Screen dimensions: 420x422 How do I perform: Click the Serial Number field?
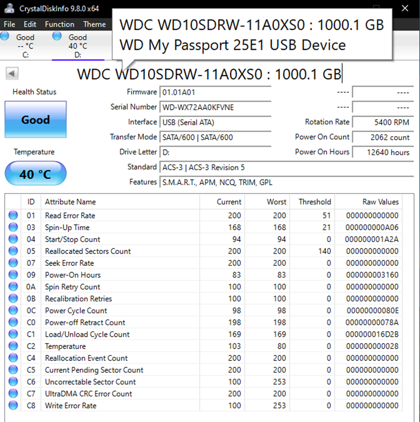pyautogui.click(x=215, y=108)
